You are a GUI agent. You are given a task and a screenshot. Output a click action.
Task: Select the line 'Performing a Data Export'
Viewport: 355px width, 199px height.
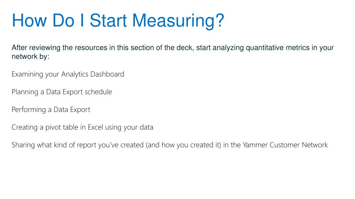[51, 110]
